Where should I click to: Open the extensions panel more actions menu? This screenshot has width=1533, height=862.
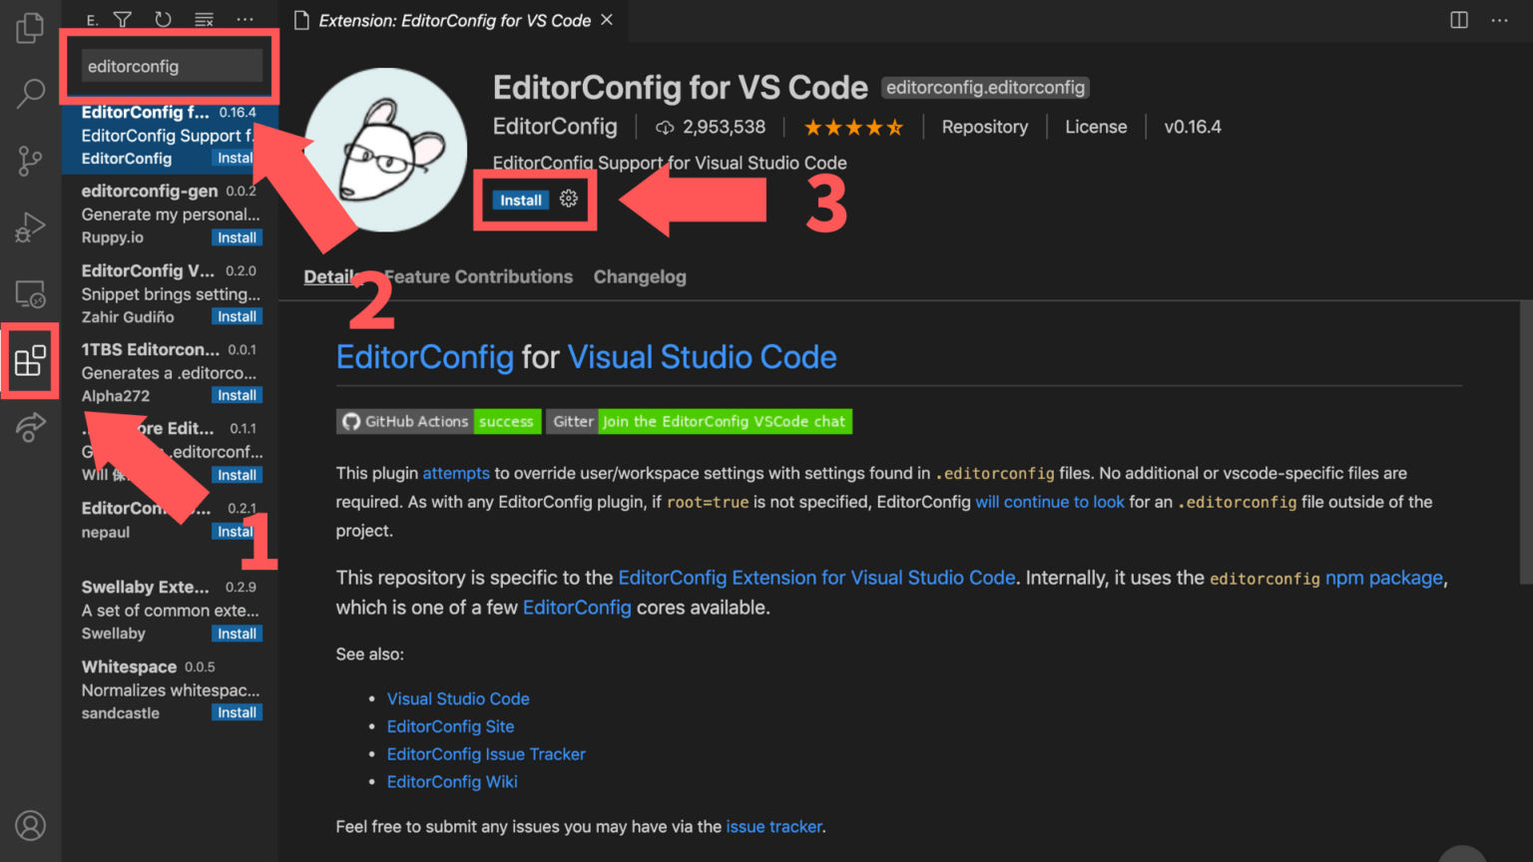click(x=245, y=19)
